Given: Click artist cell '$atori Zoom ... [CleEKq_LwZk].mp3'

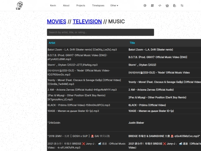Looking at the screenshot, I should (82, 50).
